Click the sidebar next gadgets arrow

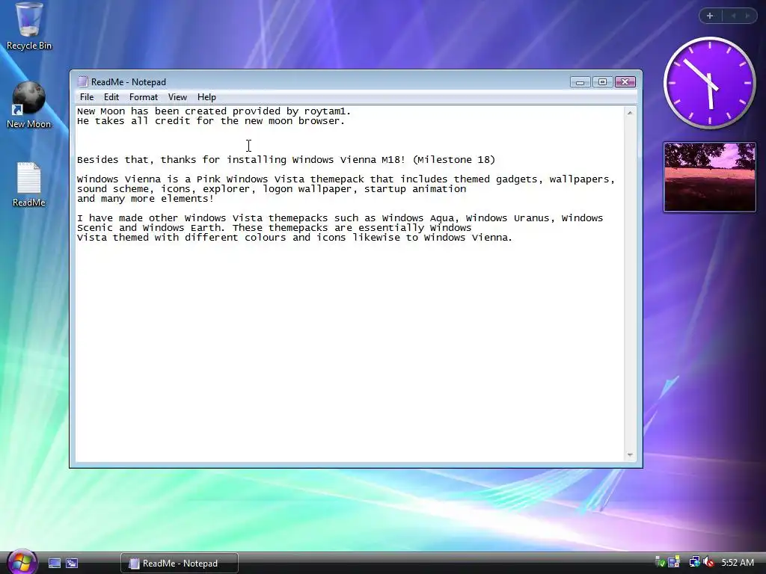coord(747,16)
